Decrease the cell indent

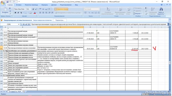coord(49,13)
